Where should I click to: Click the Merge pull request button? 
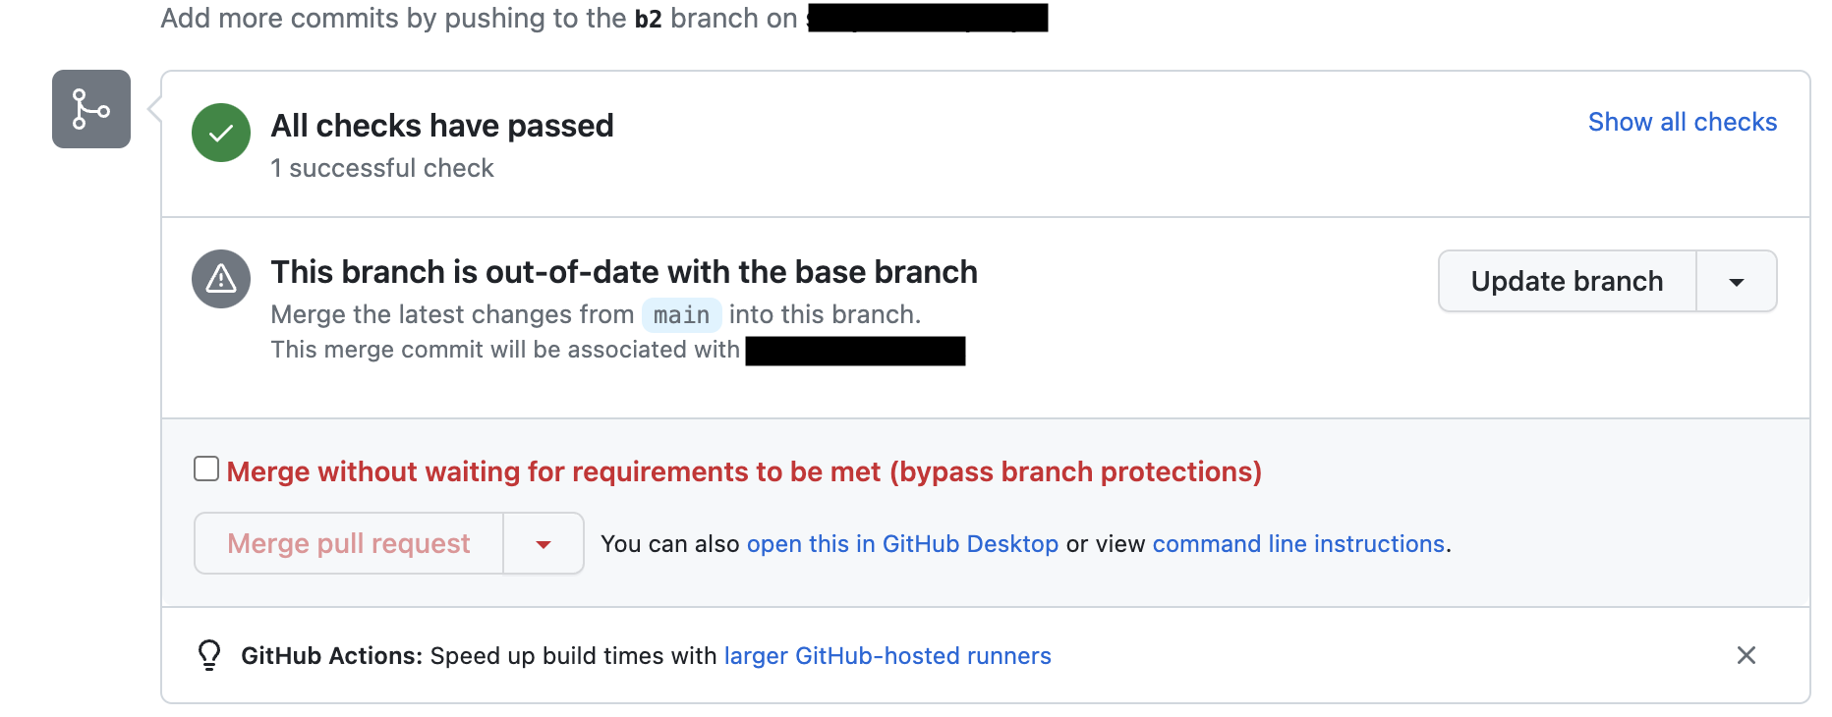point(348,543)
